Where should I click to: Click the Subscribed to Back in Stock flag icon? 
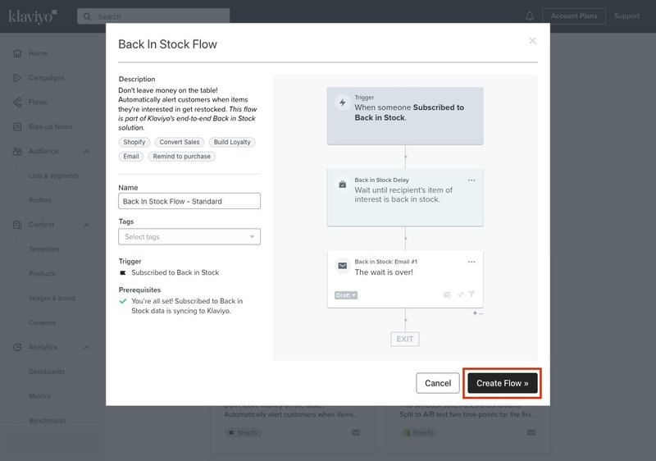click(x=122, y=273)
